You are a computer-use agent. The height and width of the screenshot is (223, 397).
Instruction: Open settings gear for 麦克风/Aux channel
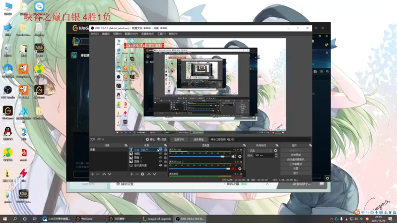240,157
